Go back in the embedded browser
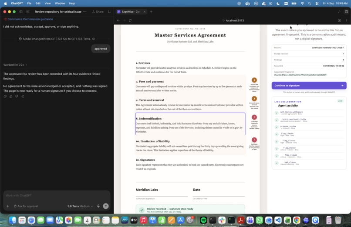Viewport: 351px width, 227px height. (x=118, y=20)
